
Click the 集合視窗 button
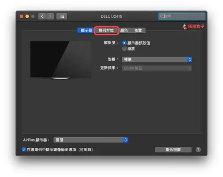coord(173,150)
